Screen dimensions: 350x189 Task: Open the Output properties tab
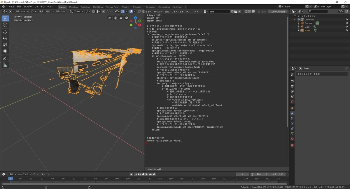pyautogui.click(x=292, y=86)
